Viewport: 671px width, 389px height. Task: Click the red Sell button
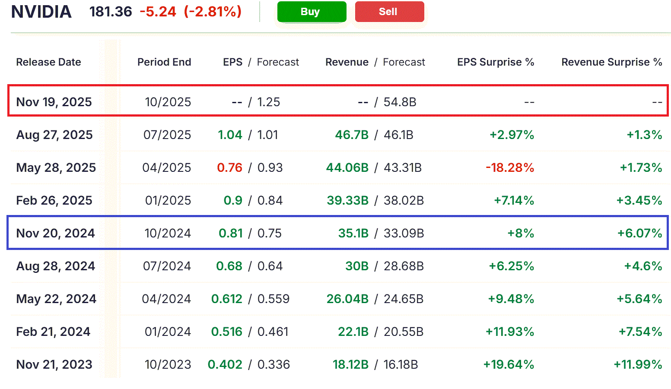click(x=389, y=12)
